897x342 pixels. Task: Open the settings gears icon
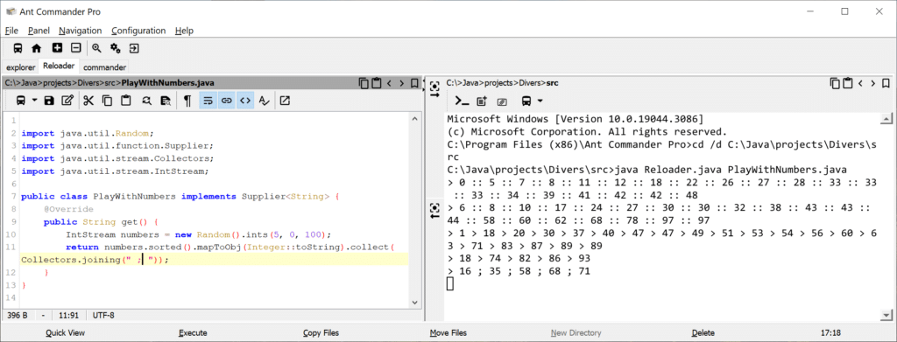[x=116, y=48]
